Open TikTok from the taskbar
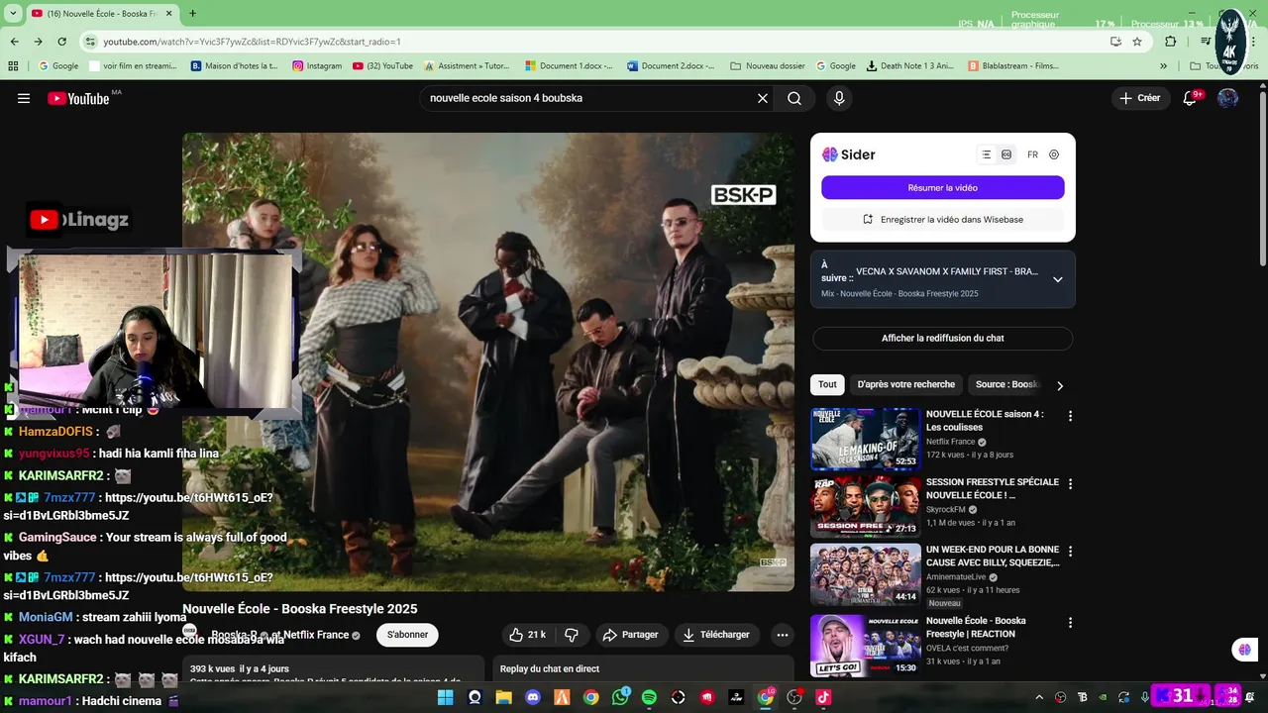Screen dimensions: 1268x713 pos(823,697)
